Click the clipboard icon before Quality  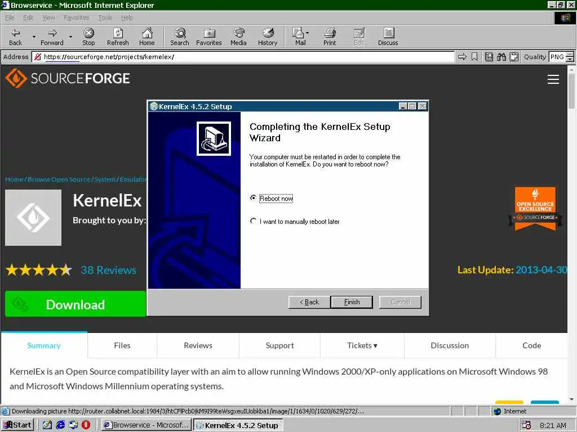[514, 57]
